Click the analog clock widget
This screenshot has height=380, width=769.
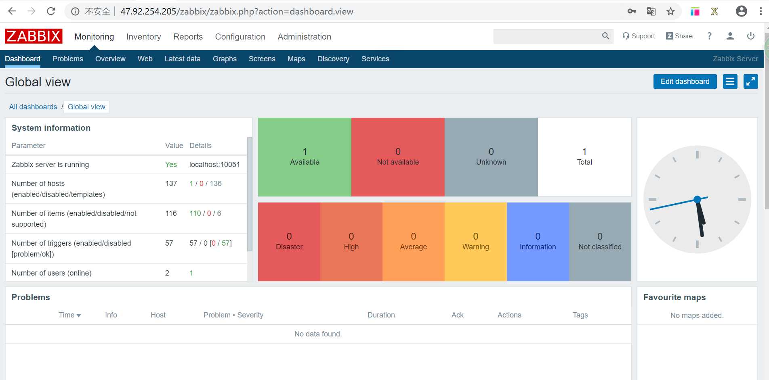(x=697, y=199)
